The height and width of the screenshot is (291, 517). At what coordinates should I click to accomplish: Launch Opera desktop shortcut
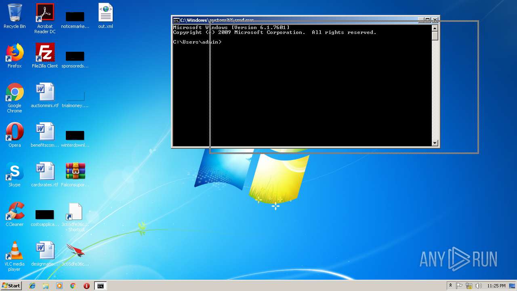click(x=15, y=135)
